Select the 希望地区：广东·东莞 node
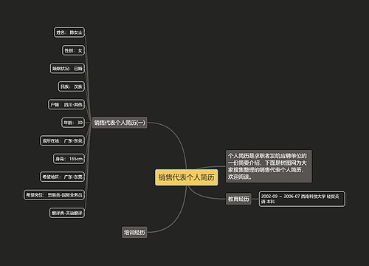The height and width of the screenshot is (266, 369). (63, 177)
